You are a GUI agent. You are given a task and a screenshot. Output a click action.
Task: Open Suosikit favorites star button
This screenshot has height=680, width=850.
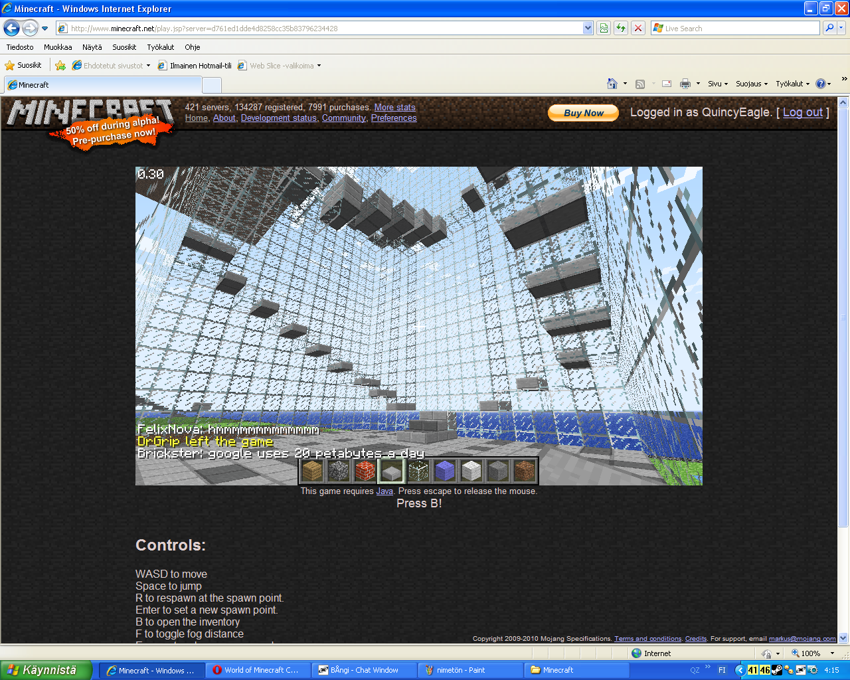tap(24, 65)
